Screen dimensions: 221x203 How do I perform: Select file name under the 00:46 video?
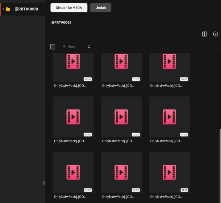tap(70, 141)
